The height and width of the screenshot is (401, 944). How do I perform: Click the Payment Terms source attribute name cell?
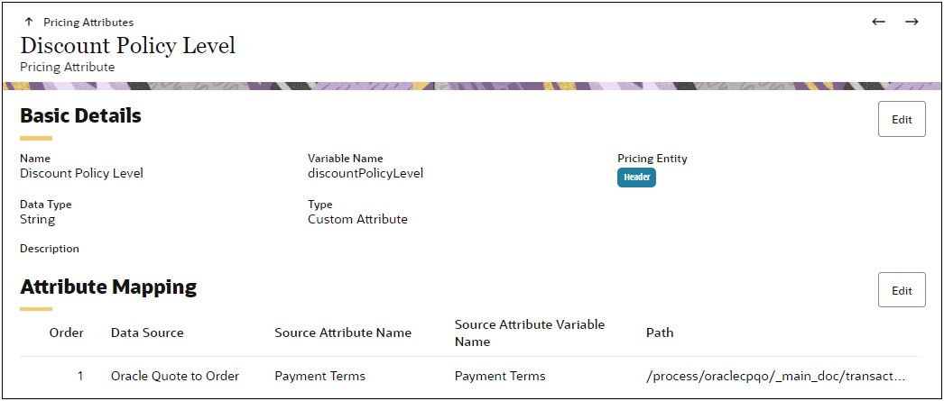click(x=319, y=376)
